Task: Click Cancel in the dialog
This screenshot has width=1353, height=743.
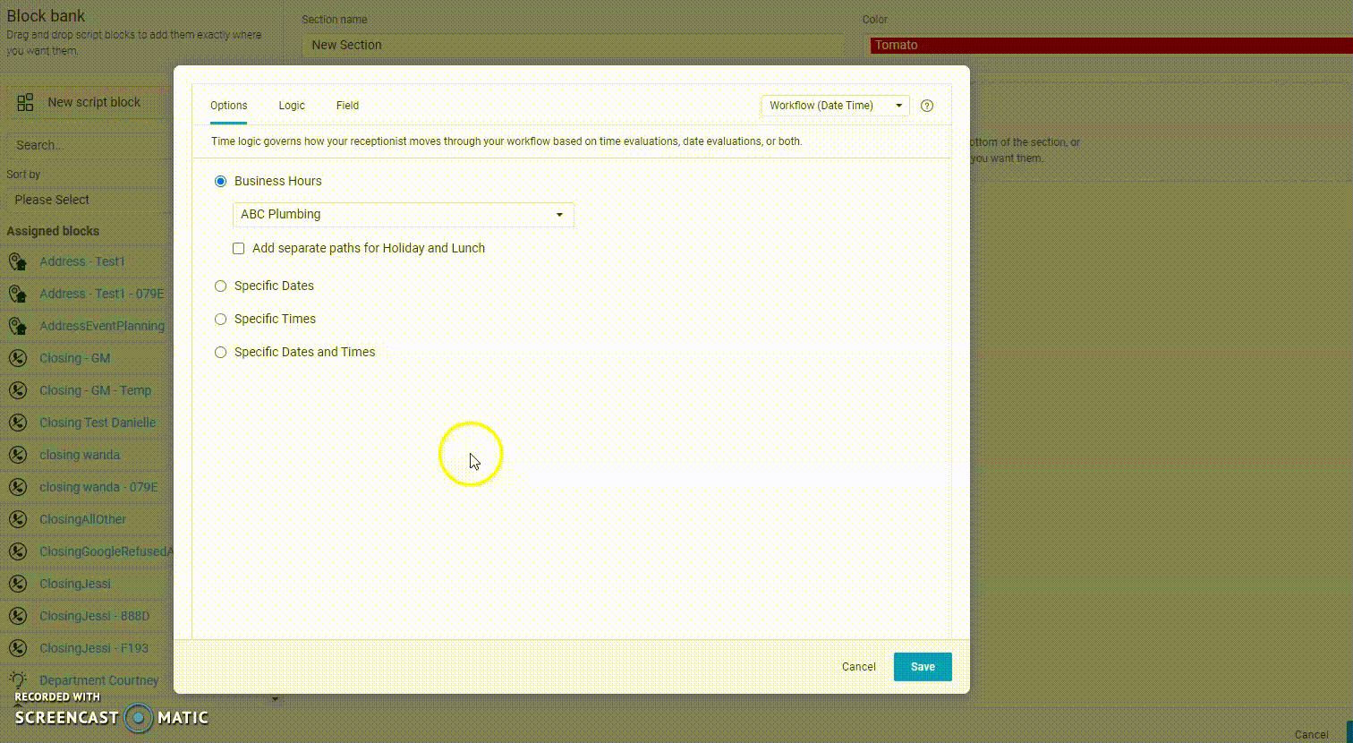Action: click(858, 667)
